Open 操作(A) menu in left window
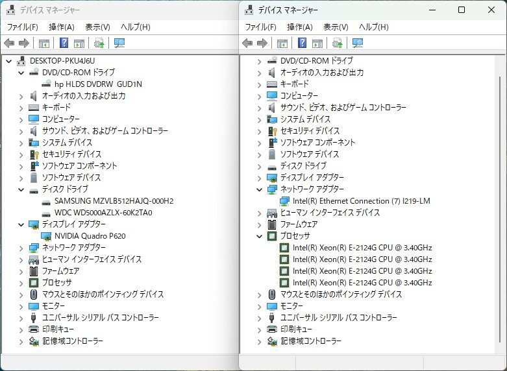This screenshot has height=371, width=507. pyautogui.click(x=62, y=27)
